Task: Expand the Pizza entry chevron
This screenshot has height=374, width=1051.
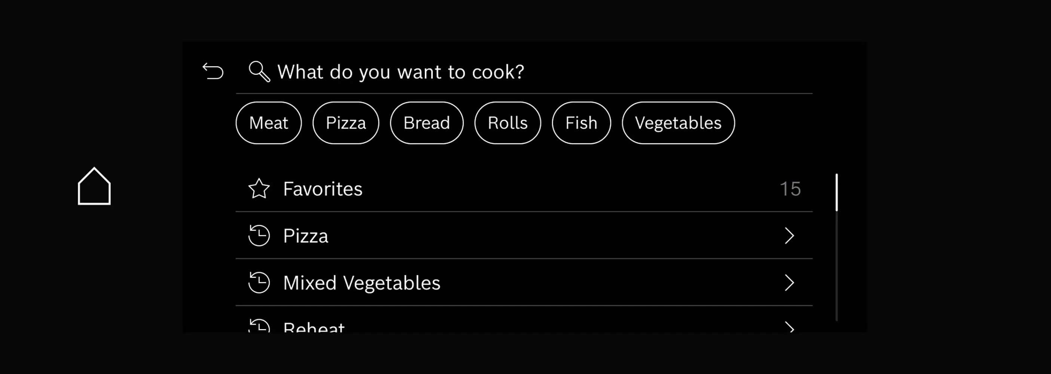Action: click(x=789, y=236)
